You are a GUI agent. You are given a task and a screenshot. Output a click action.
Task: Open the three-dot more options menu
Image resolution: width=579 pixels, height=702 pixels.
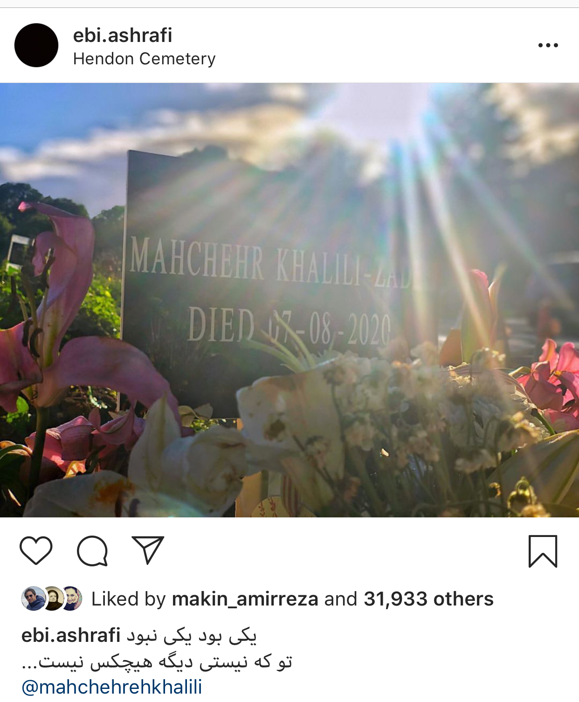pos(548,45)
